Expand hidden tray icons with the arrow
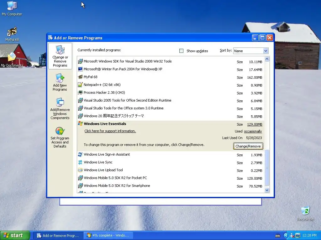Viewport: 321px width, 240px height. 286,236
